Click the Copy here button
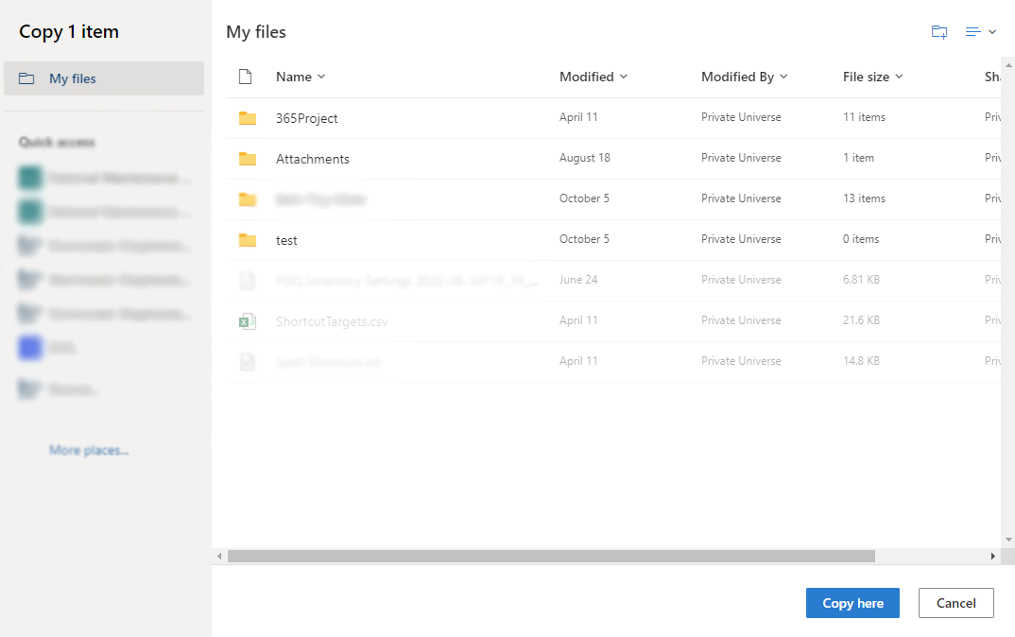The image size is (1015, 637). coord(852,603)
